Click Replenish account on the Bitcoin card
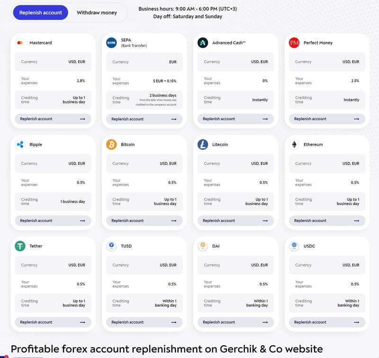 pos(144,220)
